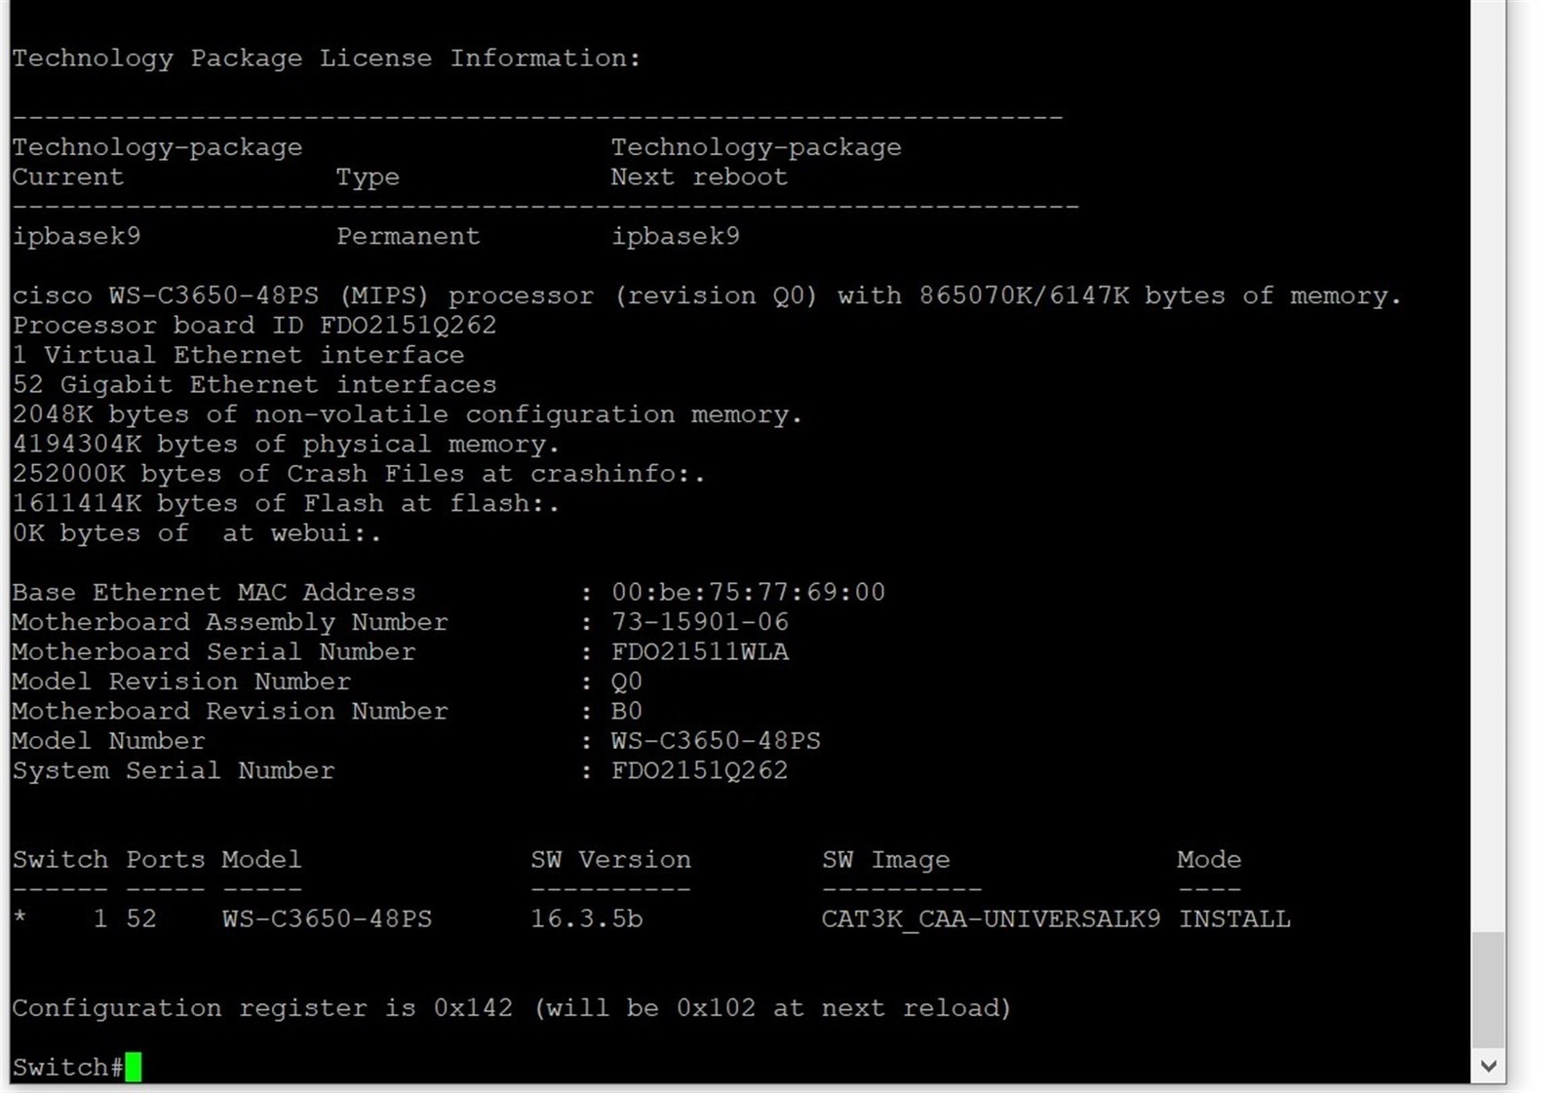The width and height of the screenshot is (1560, 1093).
Task: Click the '52 Gigabit Ethernet interfaces' line
Action: [x=254, y=385]
